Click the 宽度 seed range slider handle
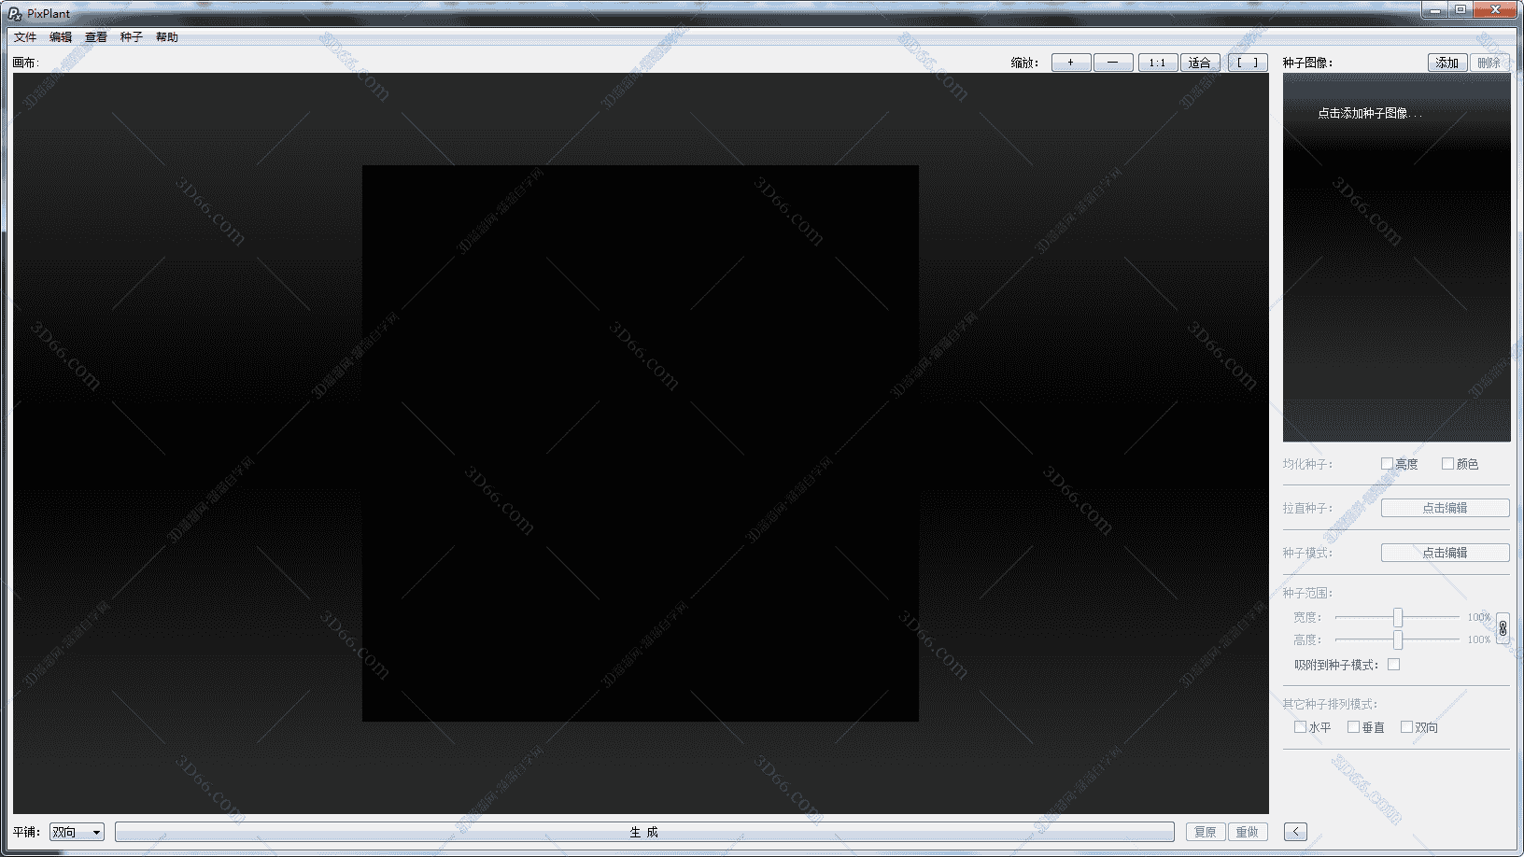This screenshot has height=857, width=1524. pos(1397,617)
